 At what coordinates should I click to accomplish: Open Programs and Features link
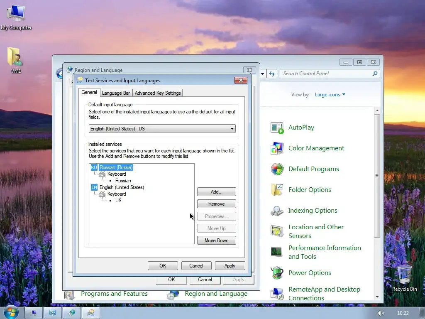click(114, 294)
